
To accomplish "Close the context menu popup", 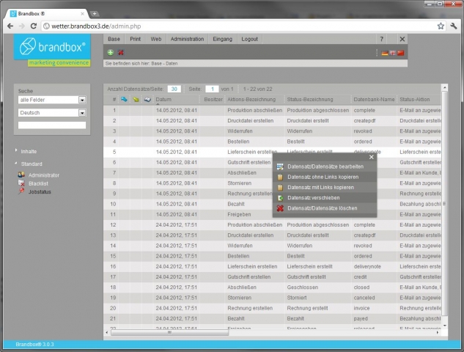I will tap(372, 157).
